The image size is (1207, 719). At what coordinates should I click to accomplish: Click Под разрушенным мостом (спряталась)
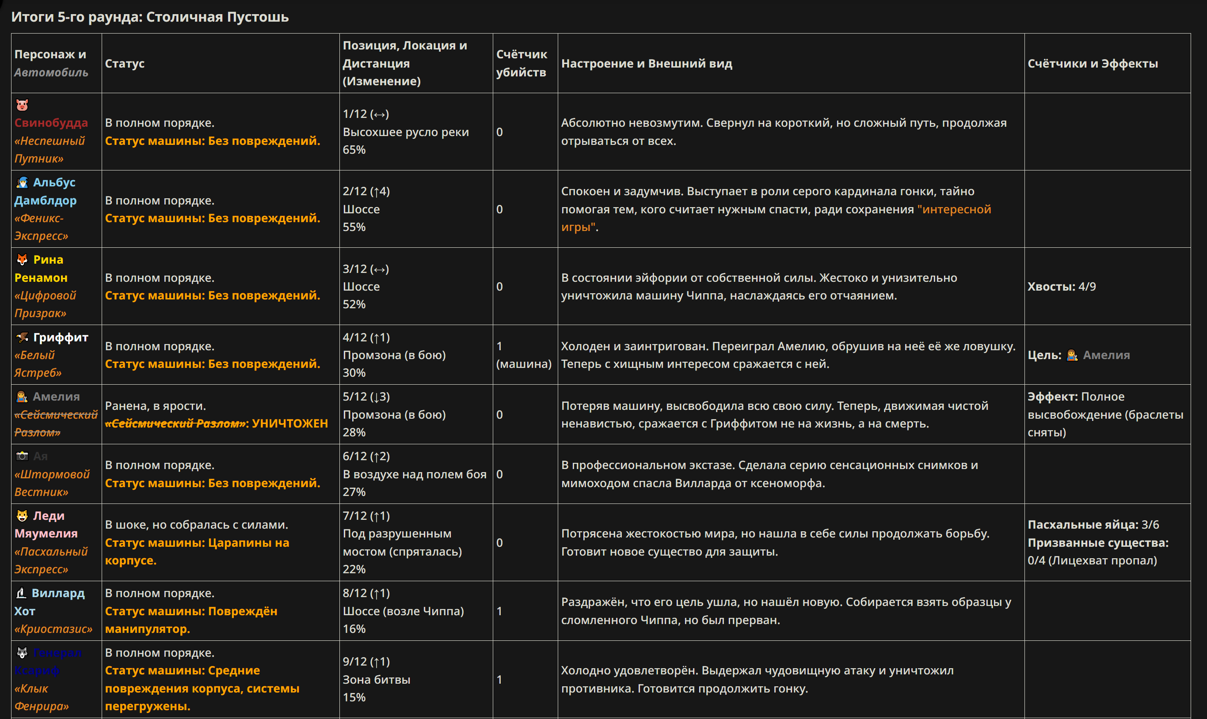pos(402,542)
